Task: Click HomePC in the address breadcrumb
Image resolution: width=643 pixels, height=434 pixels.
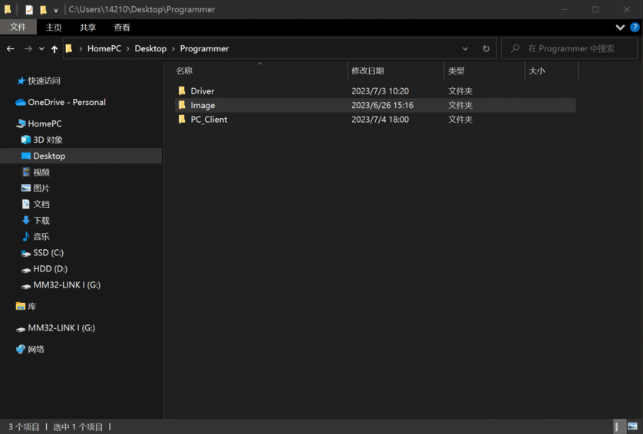Action: point(106,48)
